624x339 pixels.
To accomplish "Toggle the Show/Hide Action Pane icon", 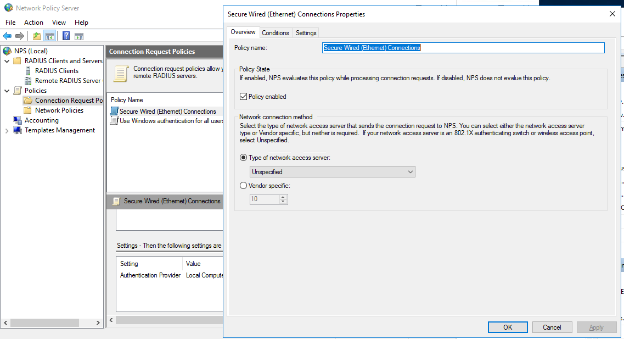I will click(x=79, y=36).
